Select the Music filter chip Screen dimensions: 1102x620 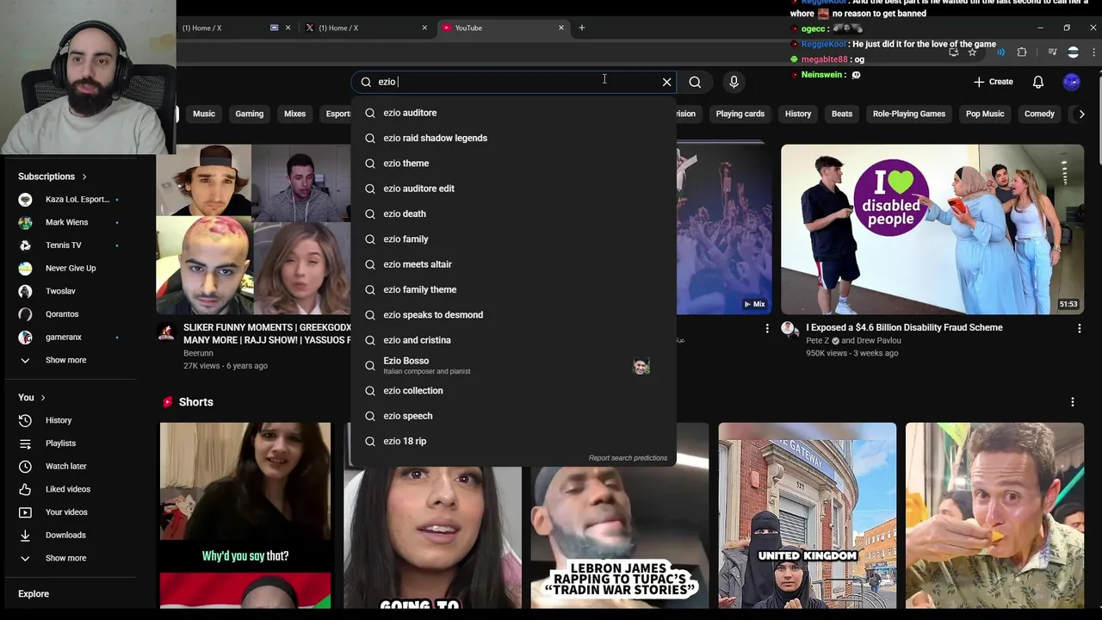(x=204, y=114)
